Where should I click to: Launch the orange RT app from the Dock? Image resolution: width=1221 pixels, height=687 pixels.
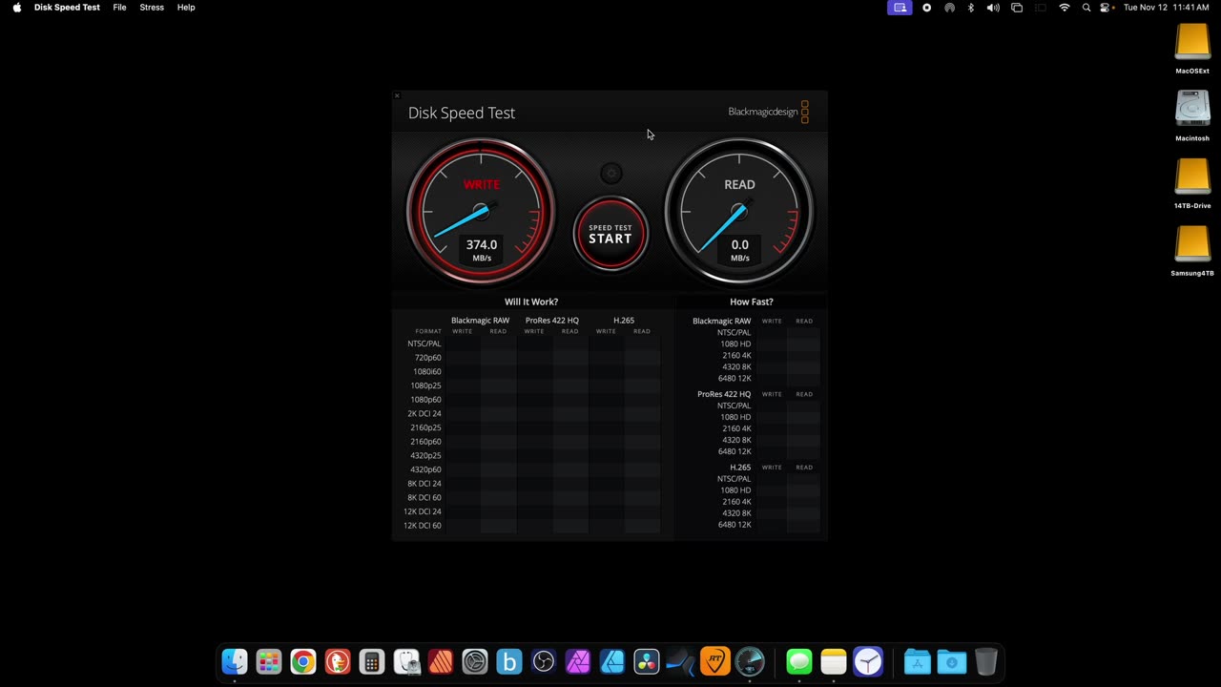tap(715, 661)
